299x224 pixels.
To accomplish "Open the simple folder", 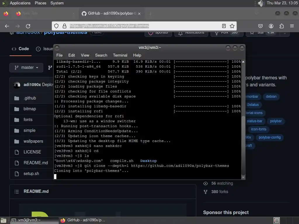I will (29, 130).
